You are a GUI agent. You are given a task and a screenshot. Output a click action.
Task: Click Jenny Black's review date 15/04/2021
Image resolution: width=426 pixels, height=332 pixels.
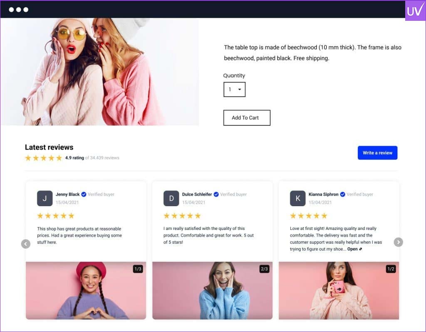(67, 202)
